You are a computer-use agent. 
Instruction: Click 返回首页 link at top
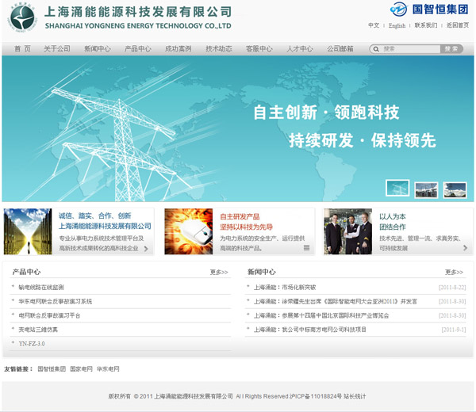tap(458, 25)
